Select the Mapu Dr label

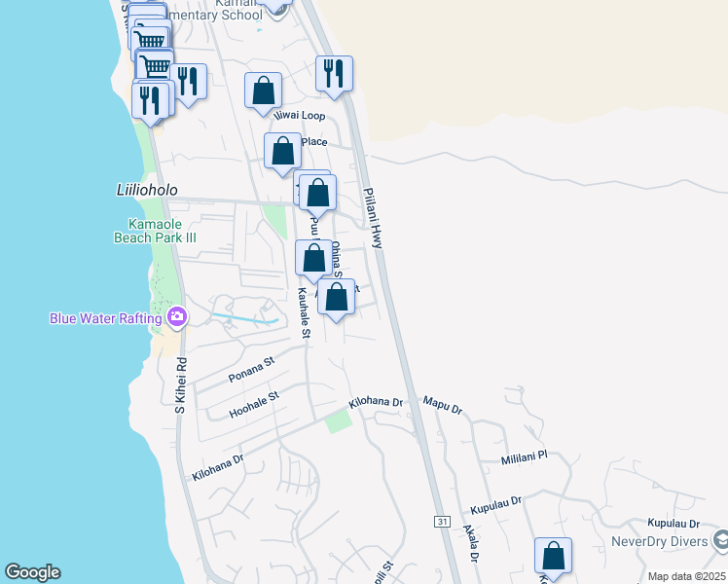pos(443,405)
